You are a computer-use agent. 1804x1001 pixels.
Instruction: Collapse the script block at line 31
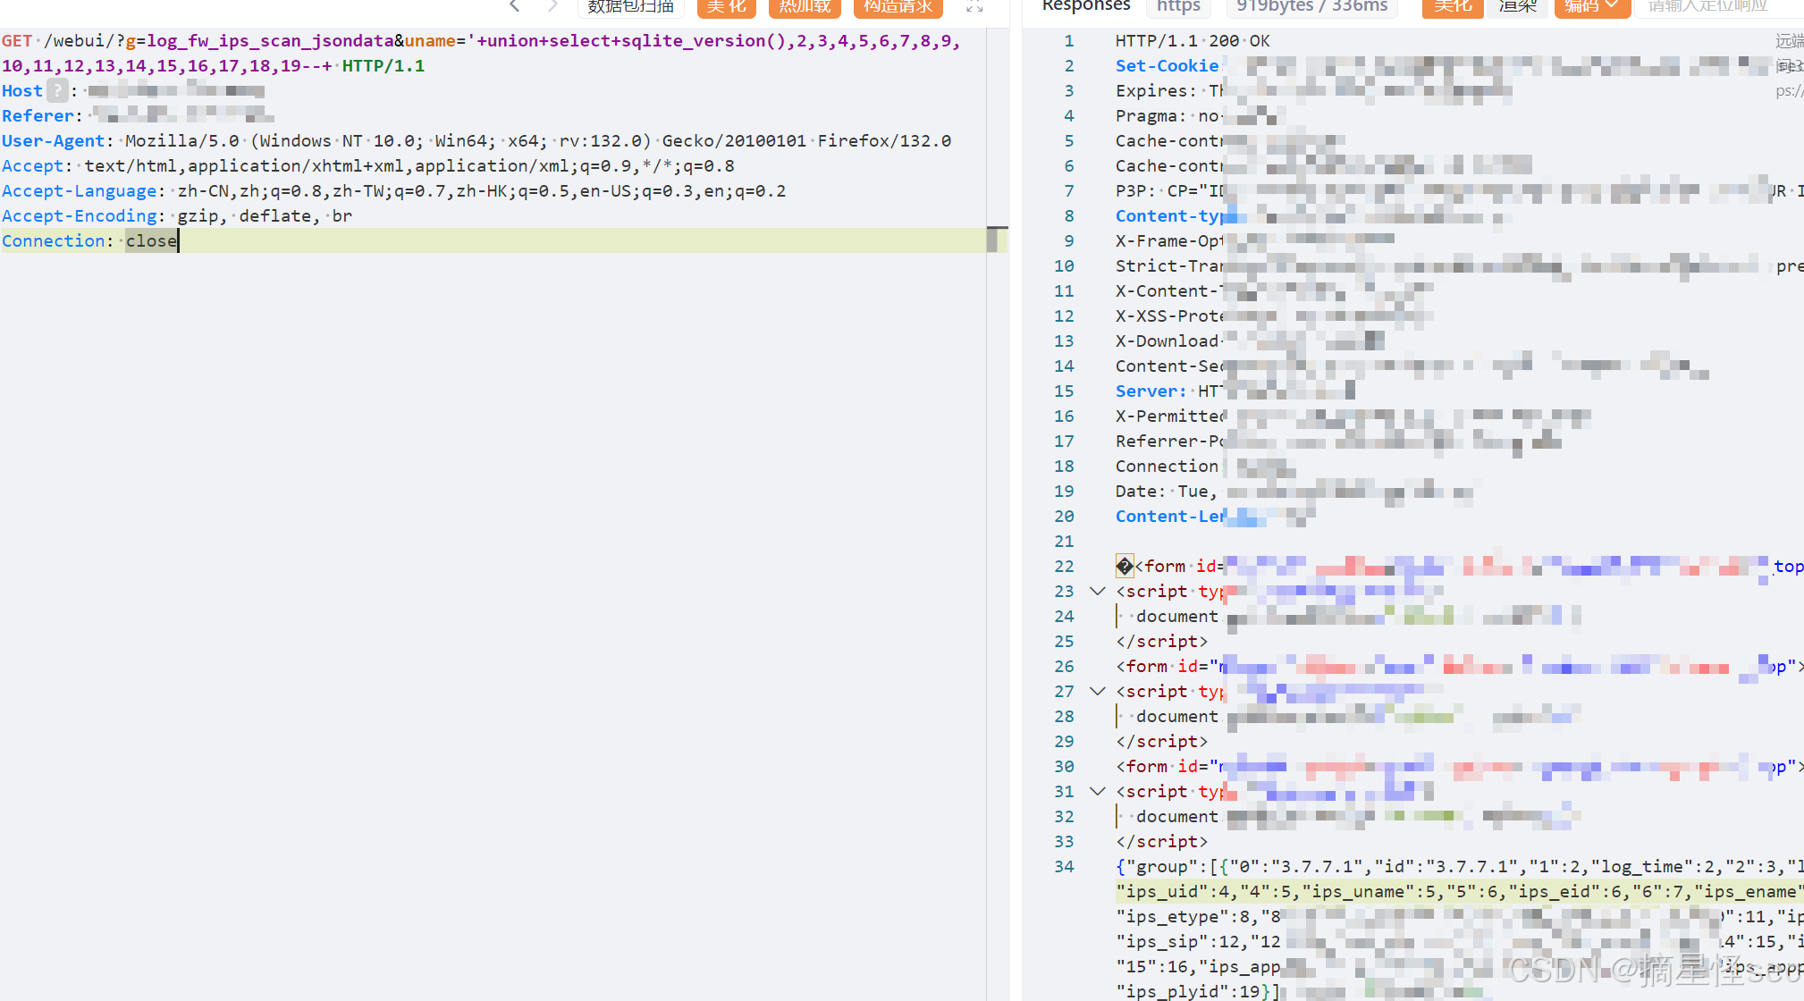pyautogui.click(x=1098, y=791)
